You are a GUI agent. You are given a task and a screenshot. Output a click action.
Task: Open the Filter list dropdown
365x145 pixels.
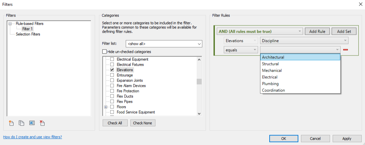pos(164,44)
